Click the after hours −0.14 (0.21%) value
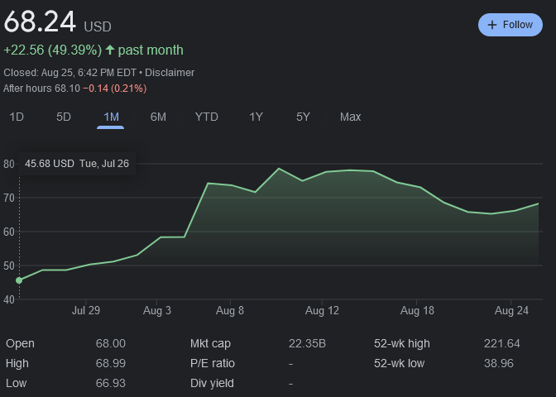 point(114,88)
